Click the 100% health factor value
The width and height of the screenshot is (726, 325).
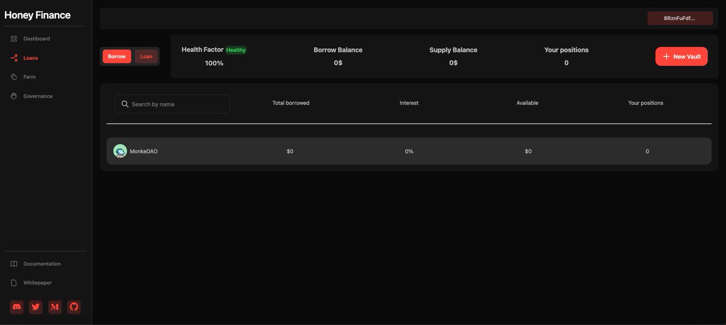[214, 63]
